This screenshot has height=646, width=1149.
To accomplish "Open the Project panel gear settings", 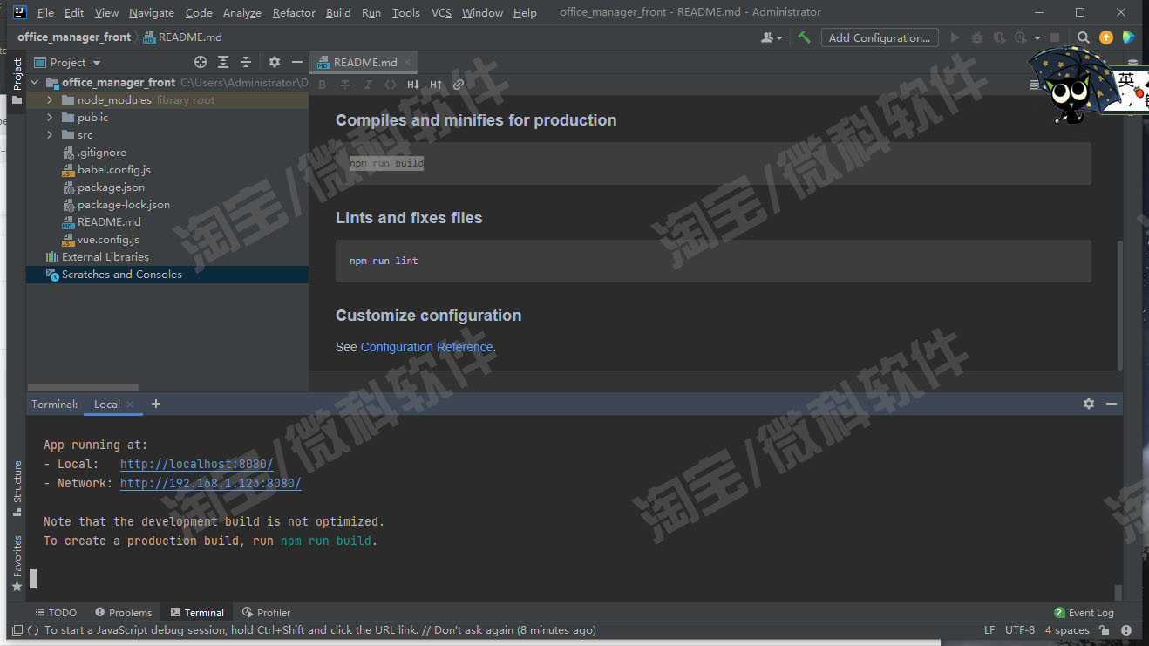I will point(275,62).
